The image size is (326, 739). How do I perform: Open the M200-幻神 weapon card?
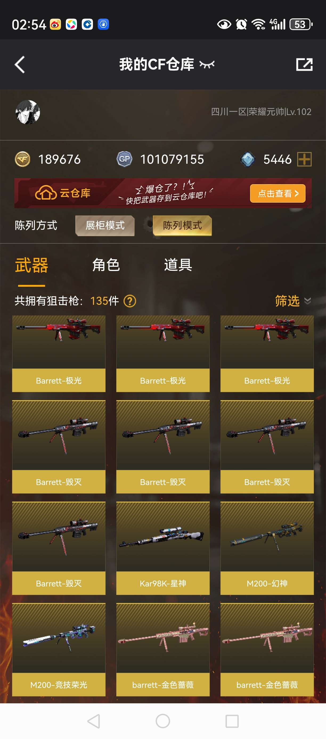(x=267, y=548)
